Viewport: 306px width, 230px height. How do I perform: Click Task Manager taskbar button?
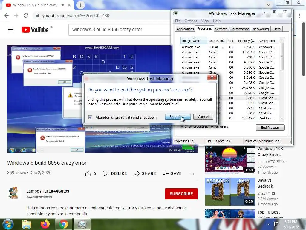[x=82, y=224]
